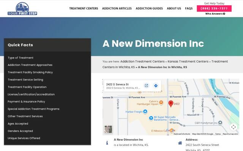Click Report a map error link
Viewport: 243px width, 151px height.
(x=230, y=134)
